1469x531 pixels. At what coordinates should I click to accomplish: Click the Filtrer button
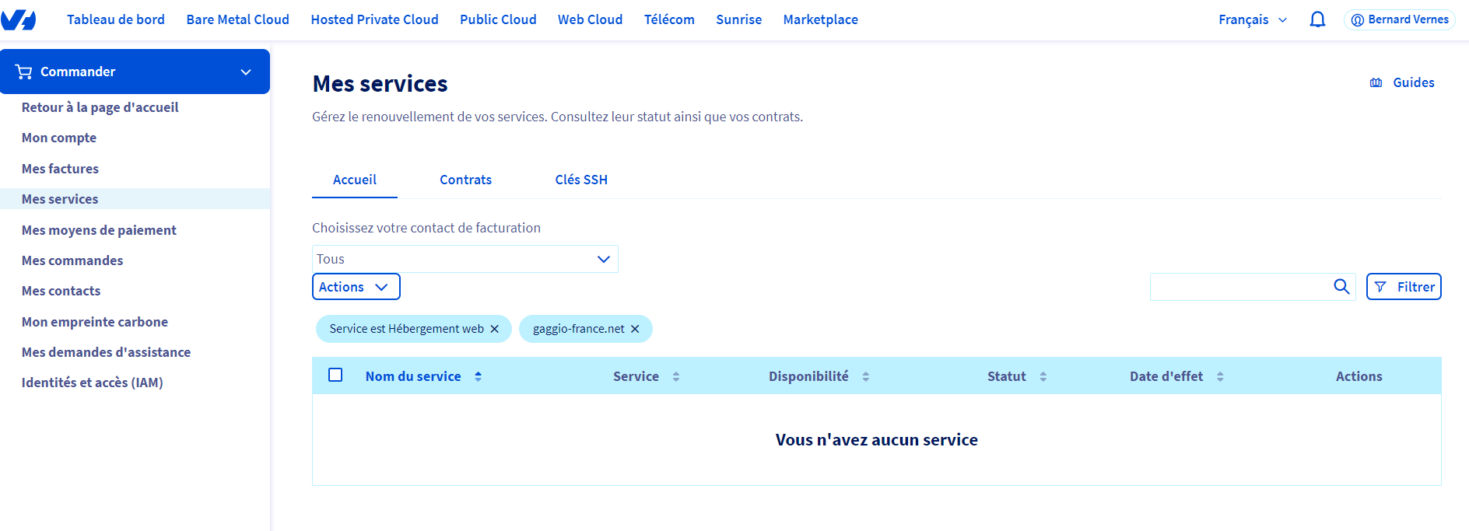point(1403,287)
